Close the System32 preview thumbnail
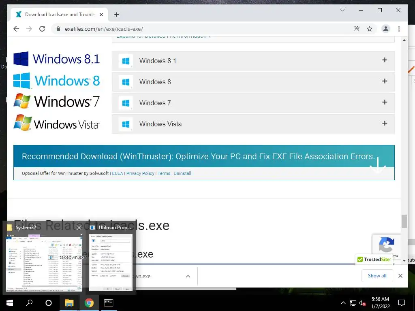 [x=79, y=228]
